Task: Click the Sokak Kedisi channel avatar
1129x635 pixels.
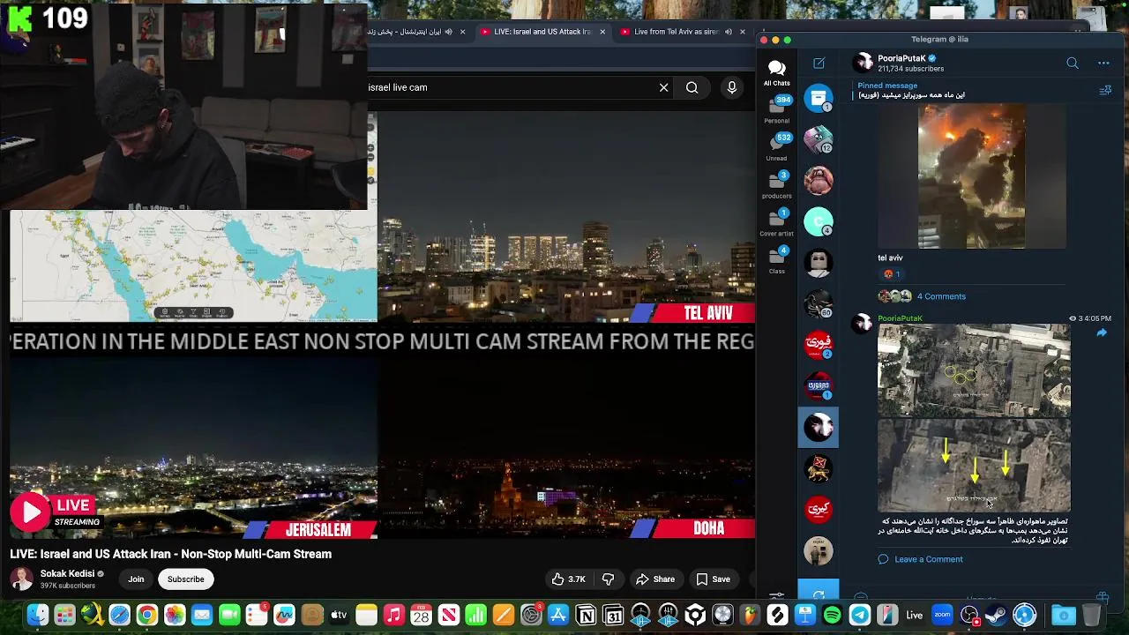Action: click(x=22, y=579)
